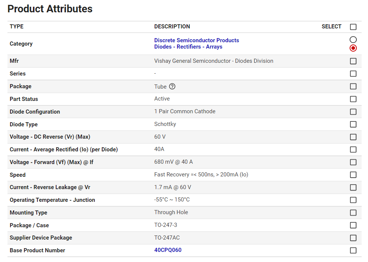Check the Mfr row checkbox

pyautogui.click(x=353, y=61)
